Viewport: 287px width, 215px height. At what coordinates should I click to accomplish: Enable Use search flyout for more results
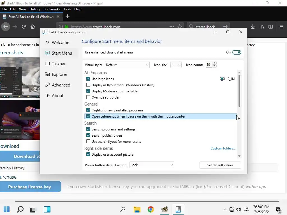click(88, 141)
